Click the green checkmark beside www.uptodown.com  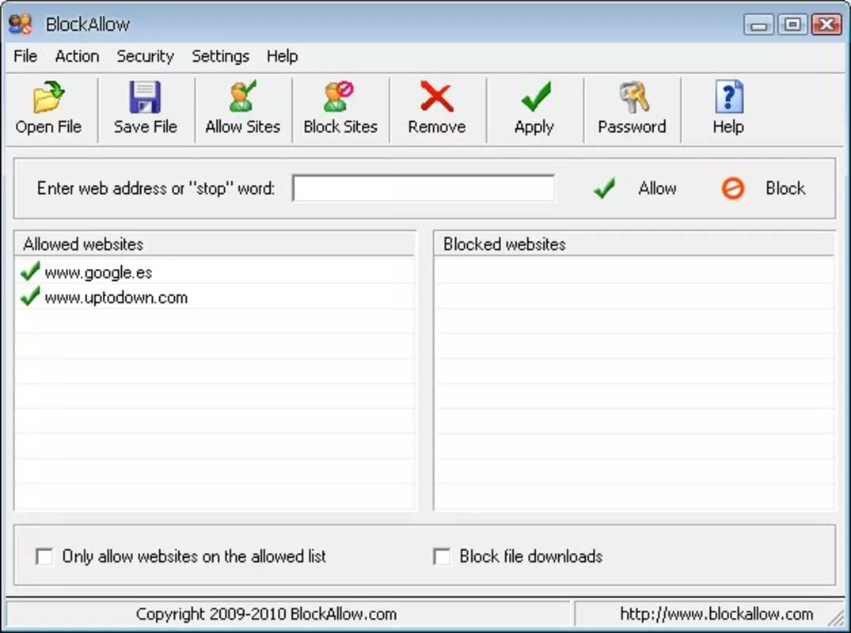[x=30, y=296]
